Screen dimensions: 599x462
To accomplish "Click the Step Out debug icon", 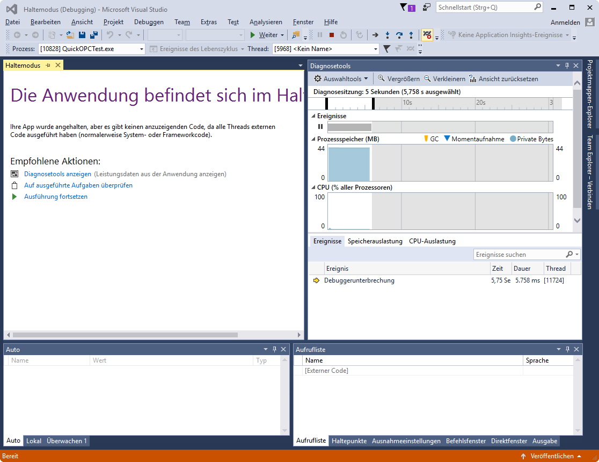I will (411, 35).
